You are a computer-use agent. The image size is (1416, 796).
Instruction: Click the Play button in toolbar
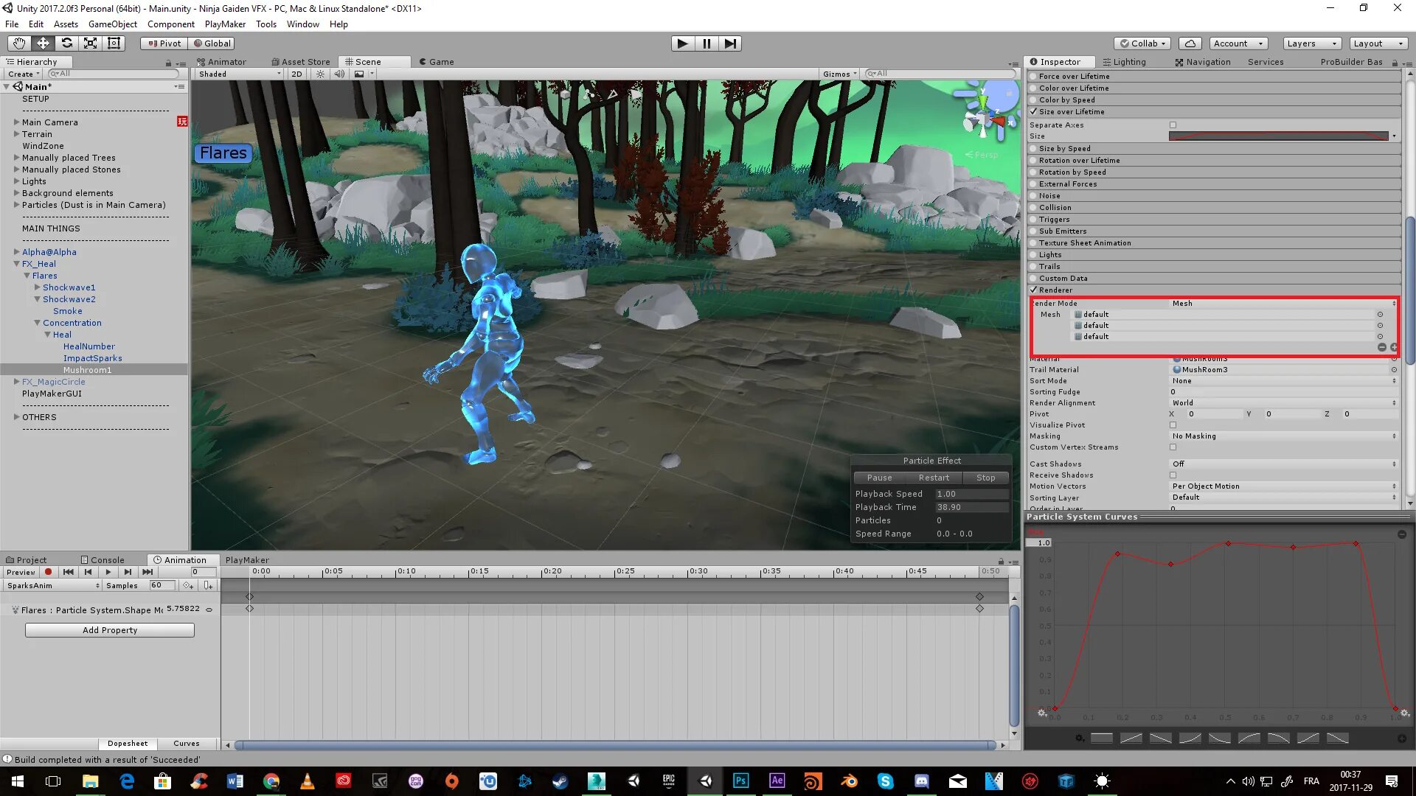682,43
